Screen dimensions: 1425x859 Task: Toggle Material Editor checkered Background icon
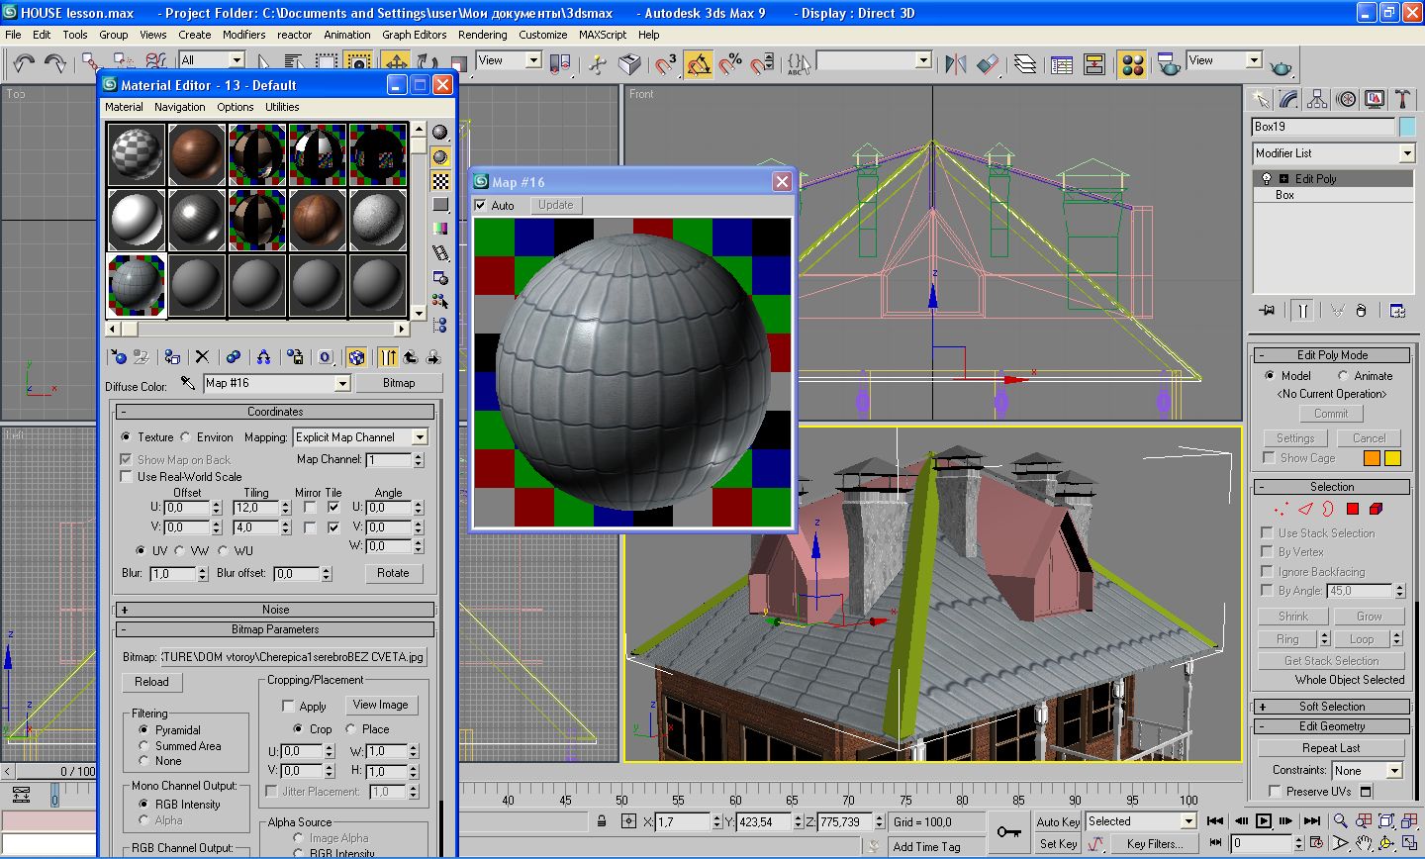tap(440, 181)
